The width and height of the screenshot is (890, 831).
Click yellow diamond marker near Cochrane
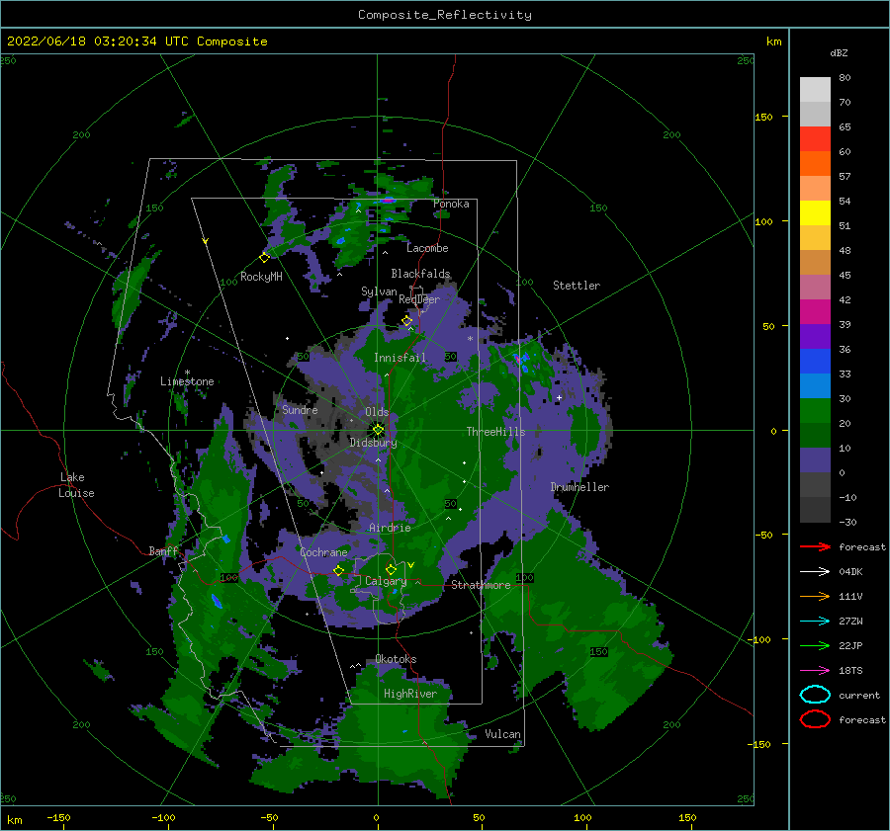pos(338,570)
